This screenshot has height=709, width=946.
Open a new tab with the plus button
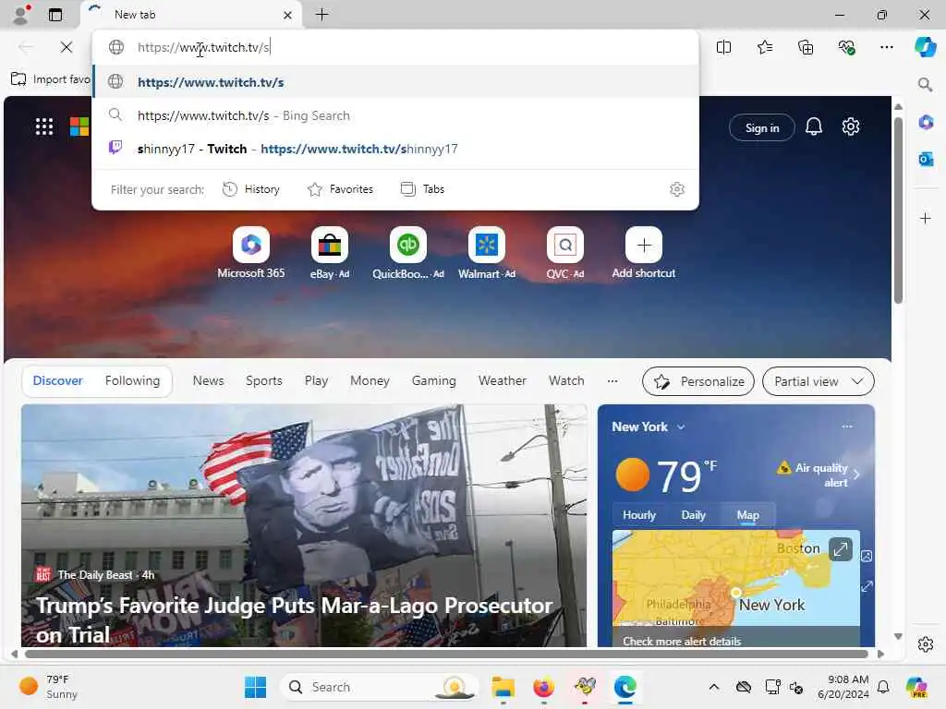coord(321,15)
